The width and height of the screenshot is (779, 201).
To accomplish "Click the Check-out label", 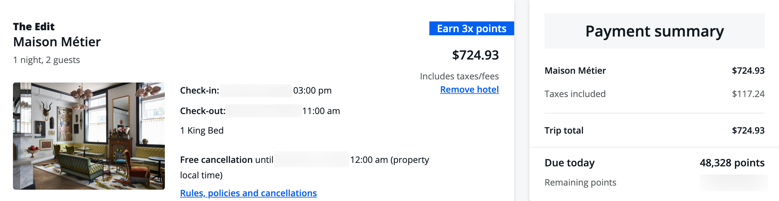I will [203, 111].
